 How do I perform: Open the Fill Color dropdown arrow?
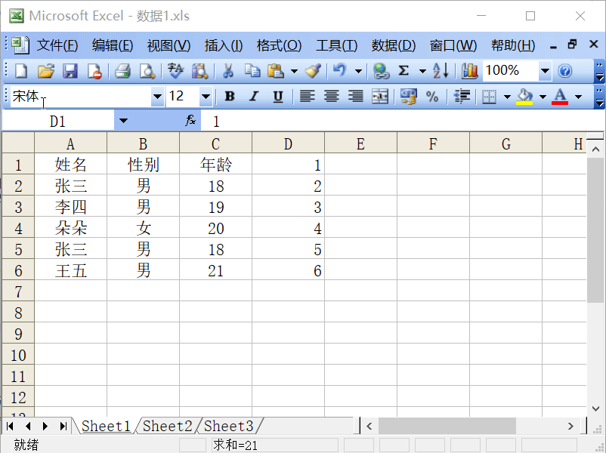[543, 97]
